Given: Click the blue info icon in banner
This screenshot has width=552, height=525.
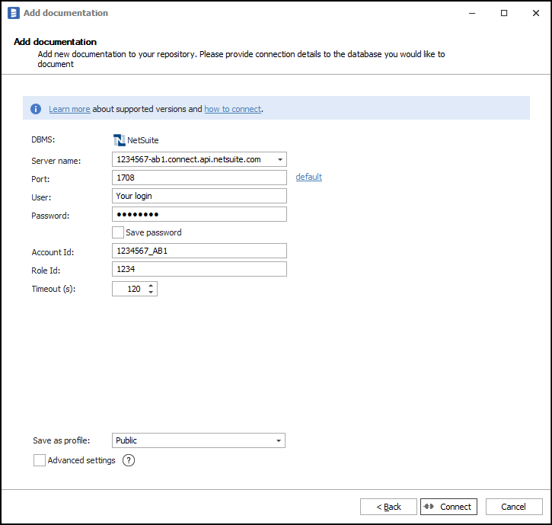Looking at the screenshot, I should click(36, 109).
